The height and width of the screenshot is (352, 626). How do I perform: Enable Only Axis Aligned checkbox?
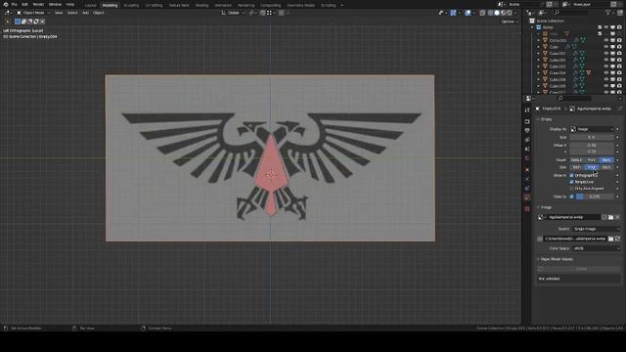571,189
